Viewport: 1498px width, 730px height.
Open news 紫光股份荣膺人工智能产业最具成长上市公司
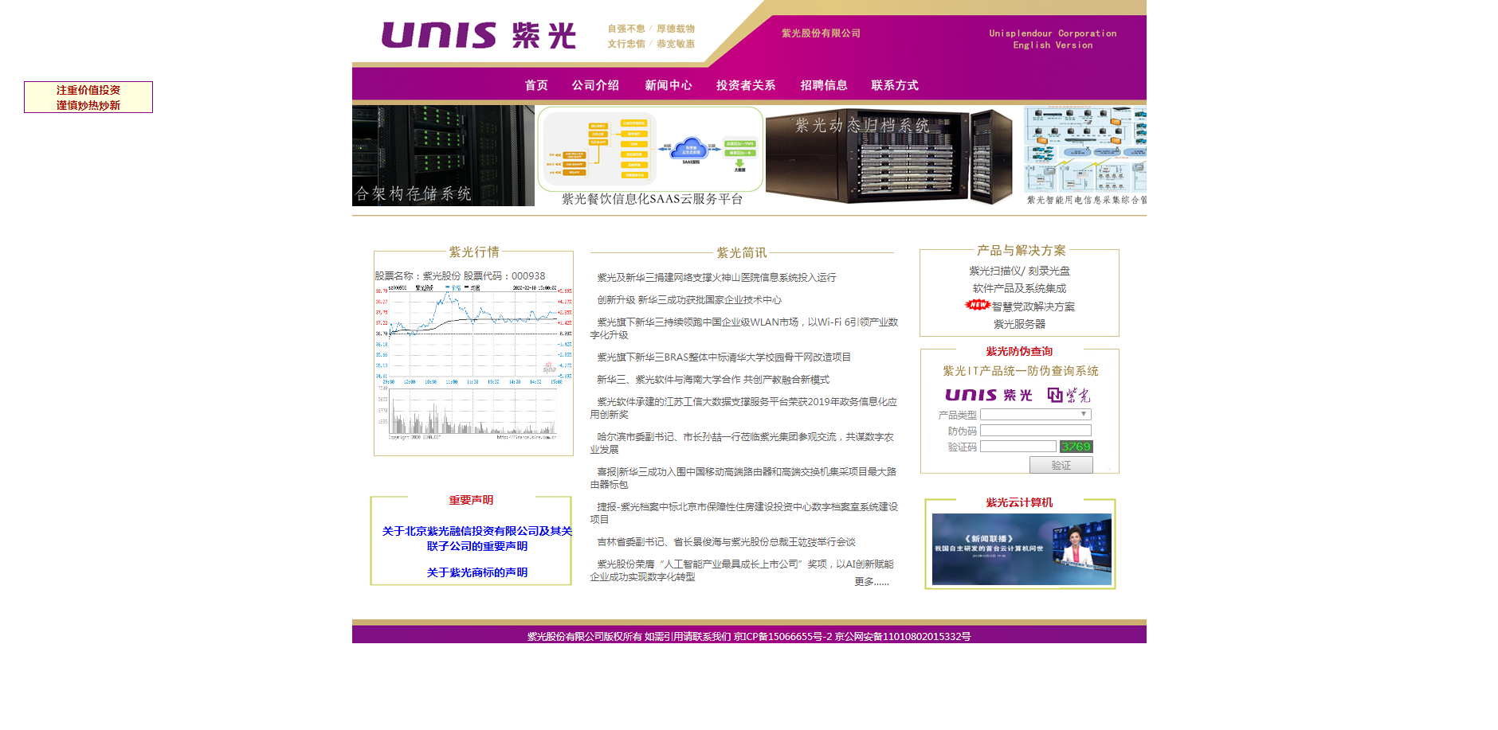tap(743, 571)
